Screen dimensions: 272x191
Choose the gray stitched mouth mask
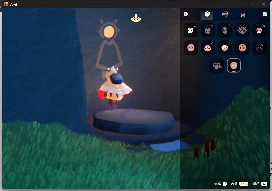tap(225, 30)
